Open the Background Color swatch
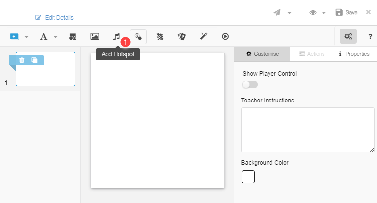Image resolution: width=377 pixels, height=203 pixels. click(248, 177)
